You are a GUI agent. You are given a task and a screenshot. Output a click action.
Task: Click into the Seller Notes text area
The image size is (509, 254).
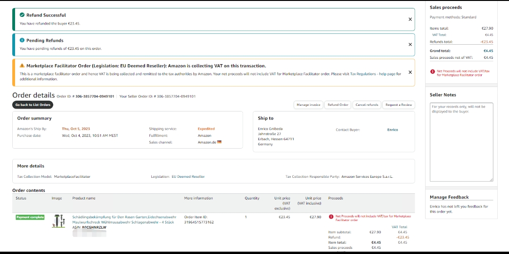461,141
